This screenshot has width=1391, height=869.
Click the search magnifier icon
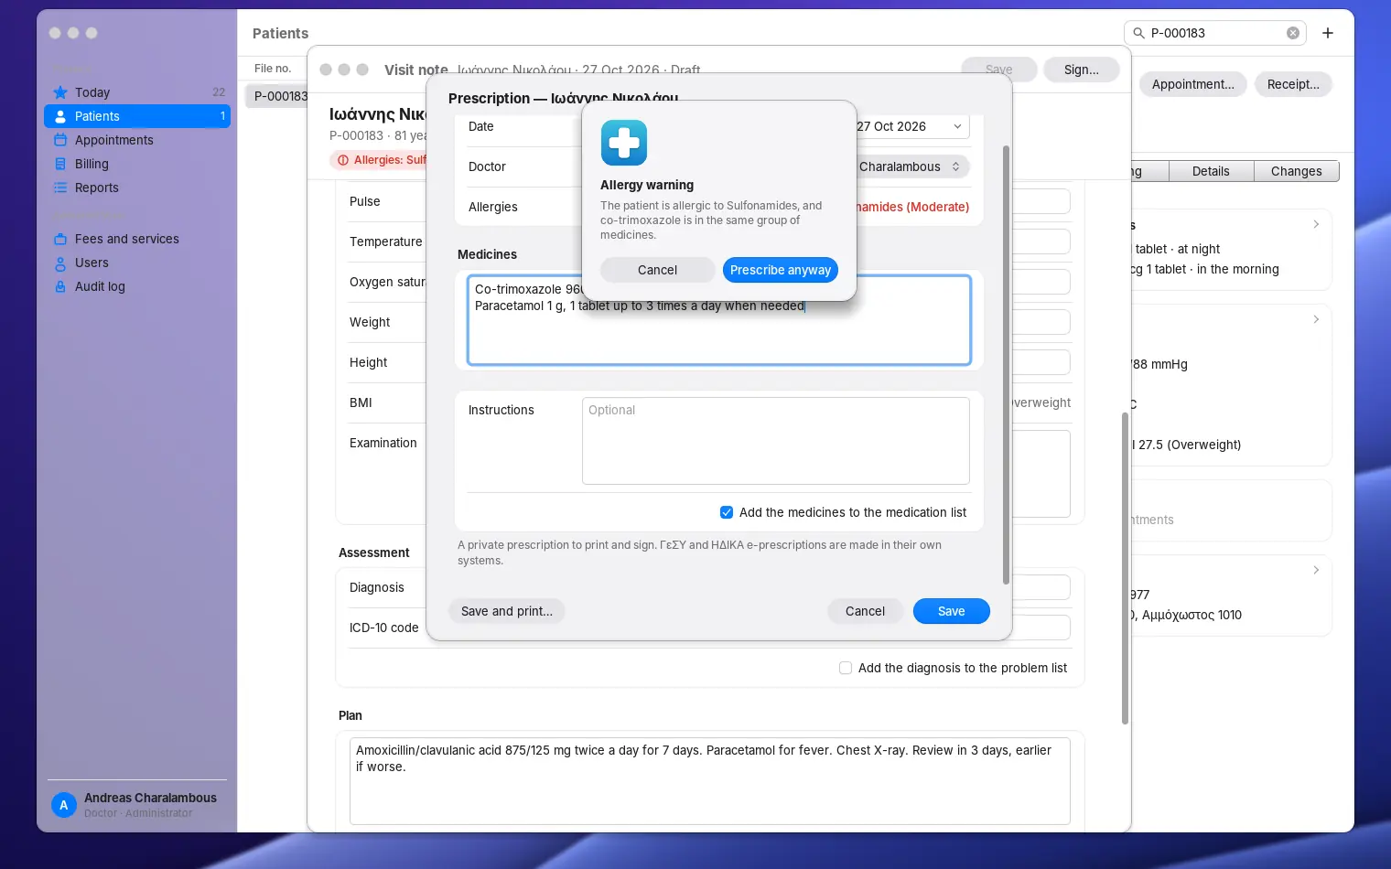tap(1139, 33)
